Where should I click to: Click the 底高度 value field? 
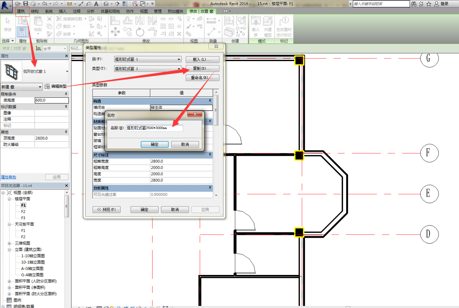point(51,100)
